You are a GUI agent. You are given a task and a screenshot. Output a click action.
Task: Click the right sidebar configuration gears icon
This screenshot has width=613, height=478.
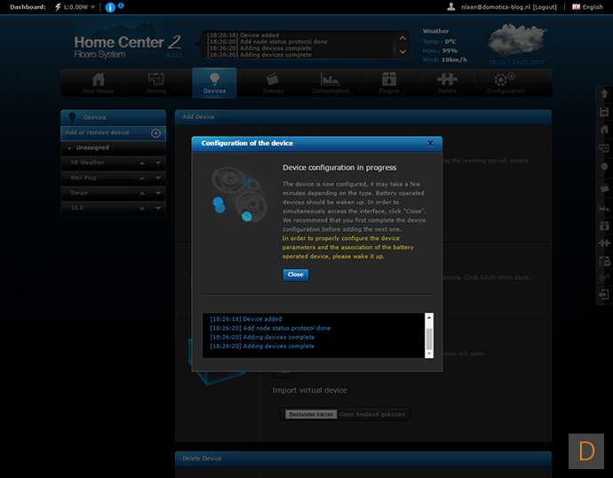604,278
